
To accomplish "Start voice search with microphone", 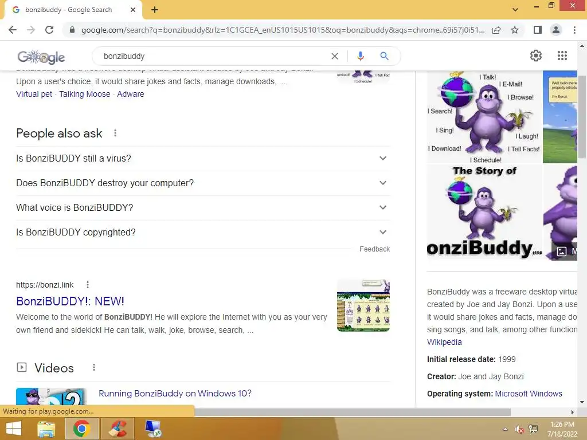I will [x=360, y=56].
